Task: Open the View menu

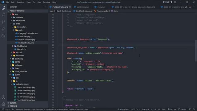Action: (x=29, y=2)
